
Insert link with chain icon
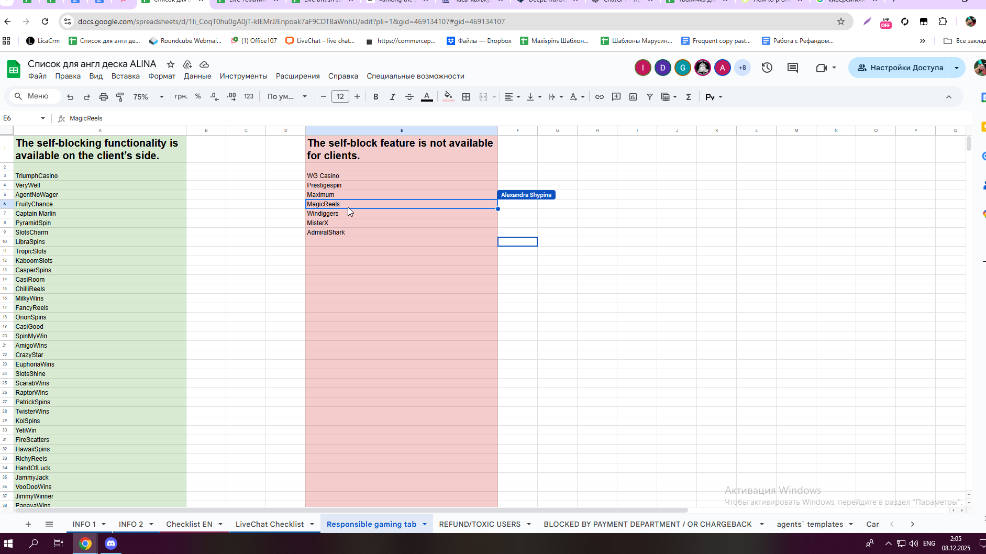(x=600, y=97)
